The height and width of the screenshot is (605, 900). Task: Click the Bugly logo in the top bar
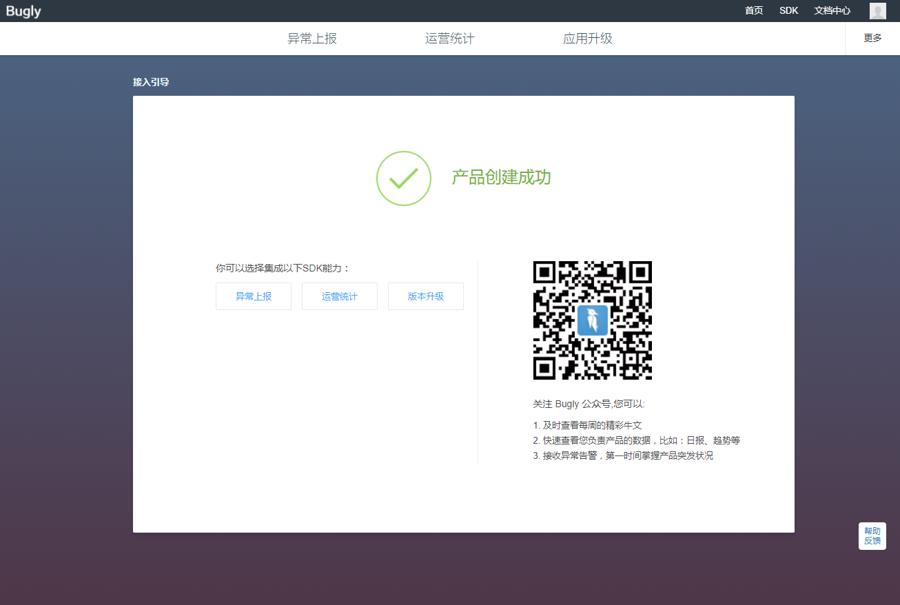click(x=23, y=10)
